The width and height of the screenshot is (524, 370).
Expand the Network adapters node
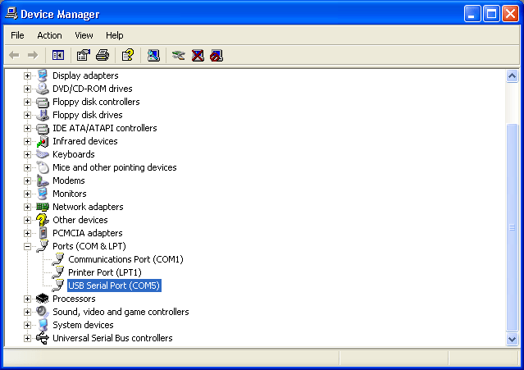pyautogui.click(x=27, y=208)
